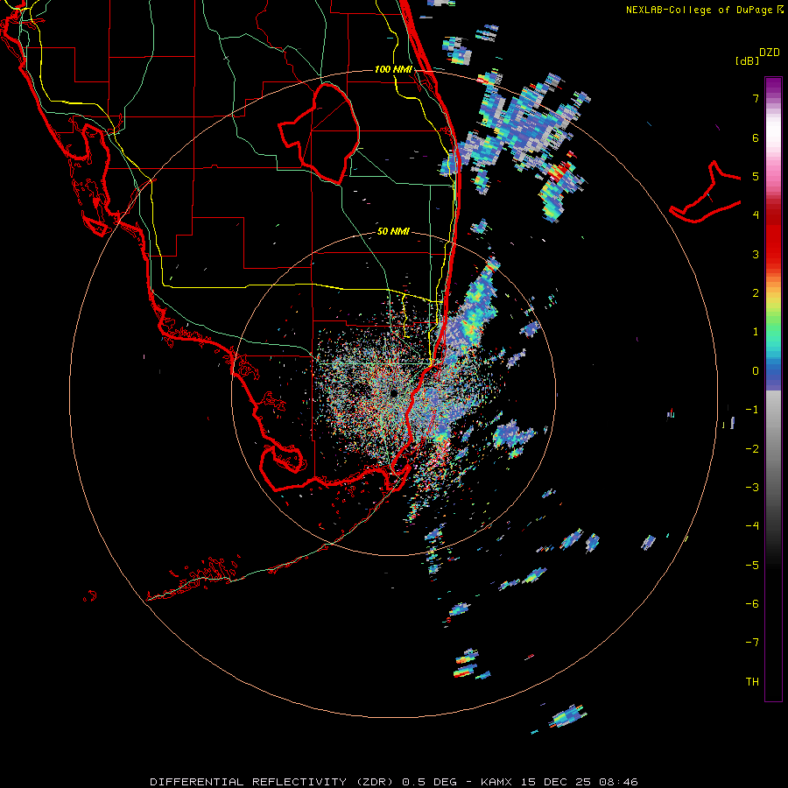This screenshot has width=788, height=788.
Task: Click the 4 value on color scale
Action: tap(756, 215)
